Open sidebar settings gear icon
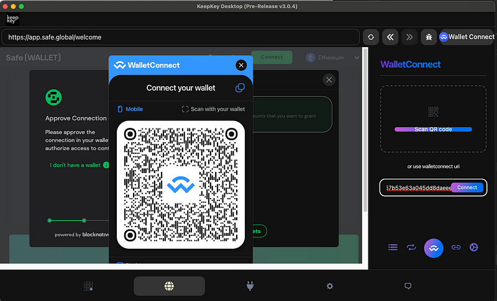 coord(473,247)
